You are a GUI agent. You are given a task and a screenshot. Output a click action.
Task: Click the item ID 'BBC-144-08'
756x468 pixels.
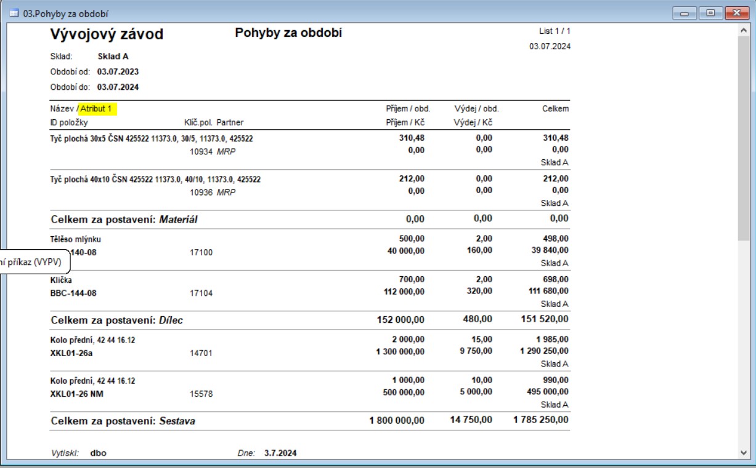(x=73, y=293)
